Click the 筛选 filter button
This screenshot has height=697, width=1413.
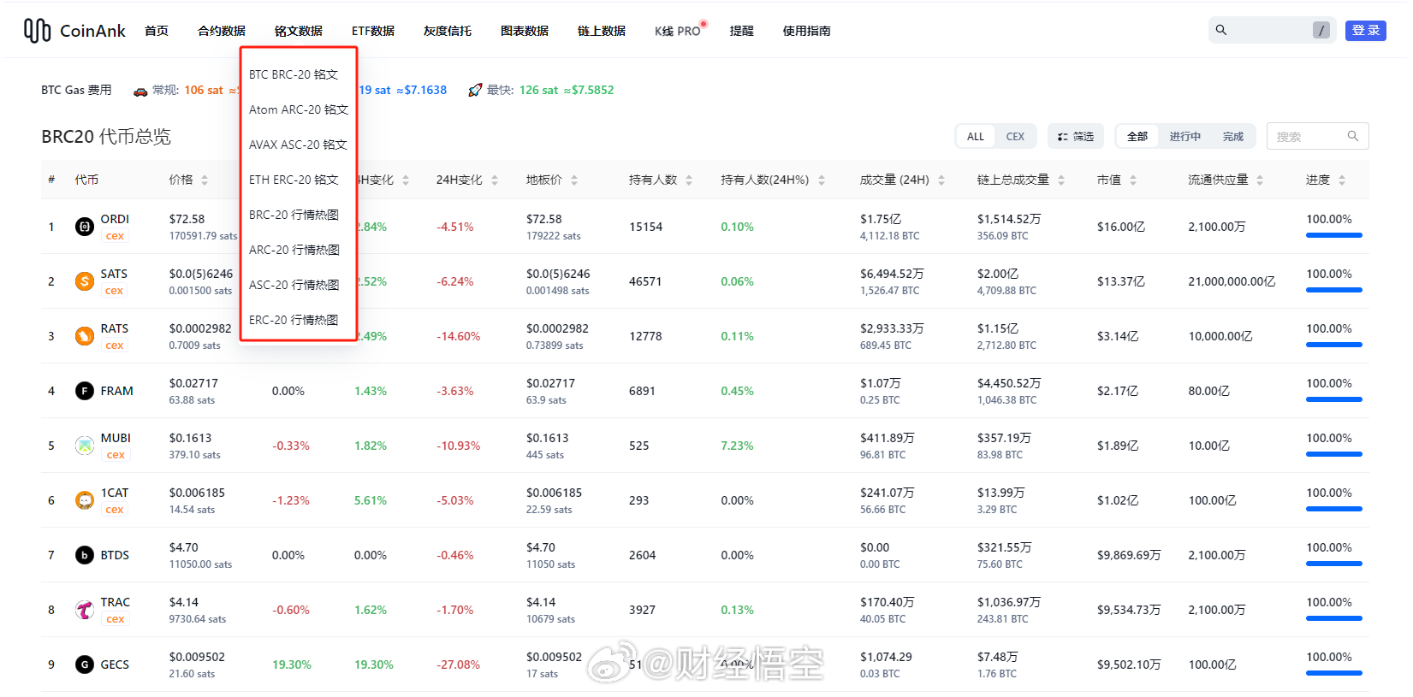(1076, 137)
